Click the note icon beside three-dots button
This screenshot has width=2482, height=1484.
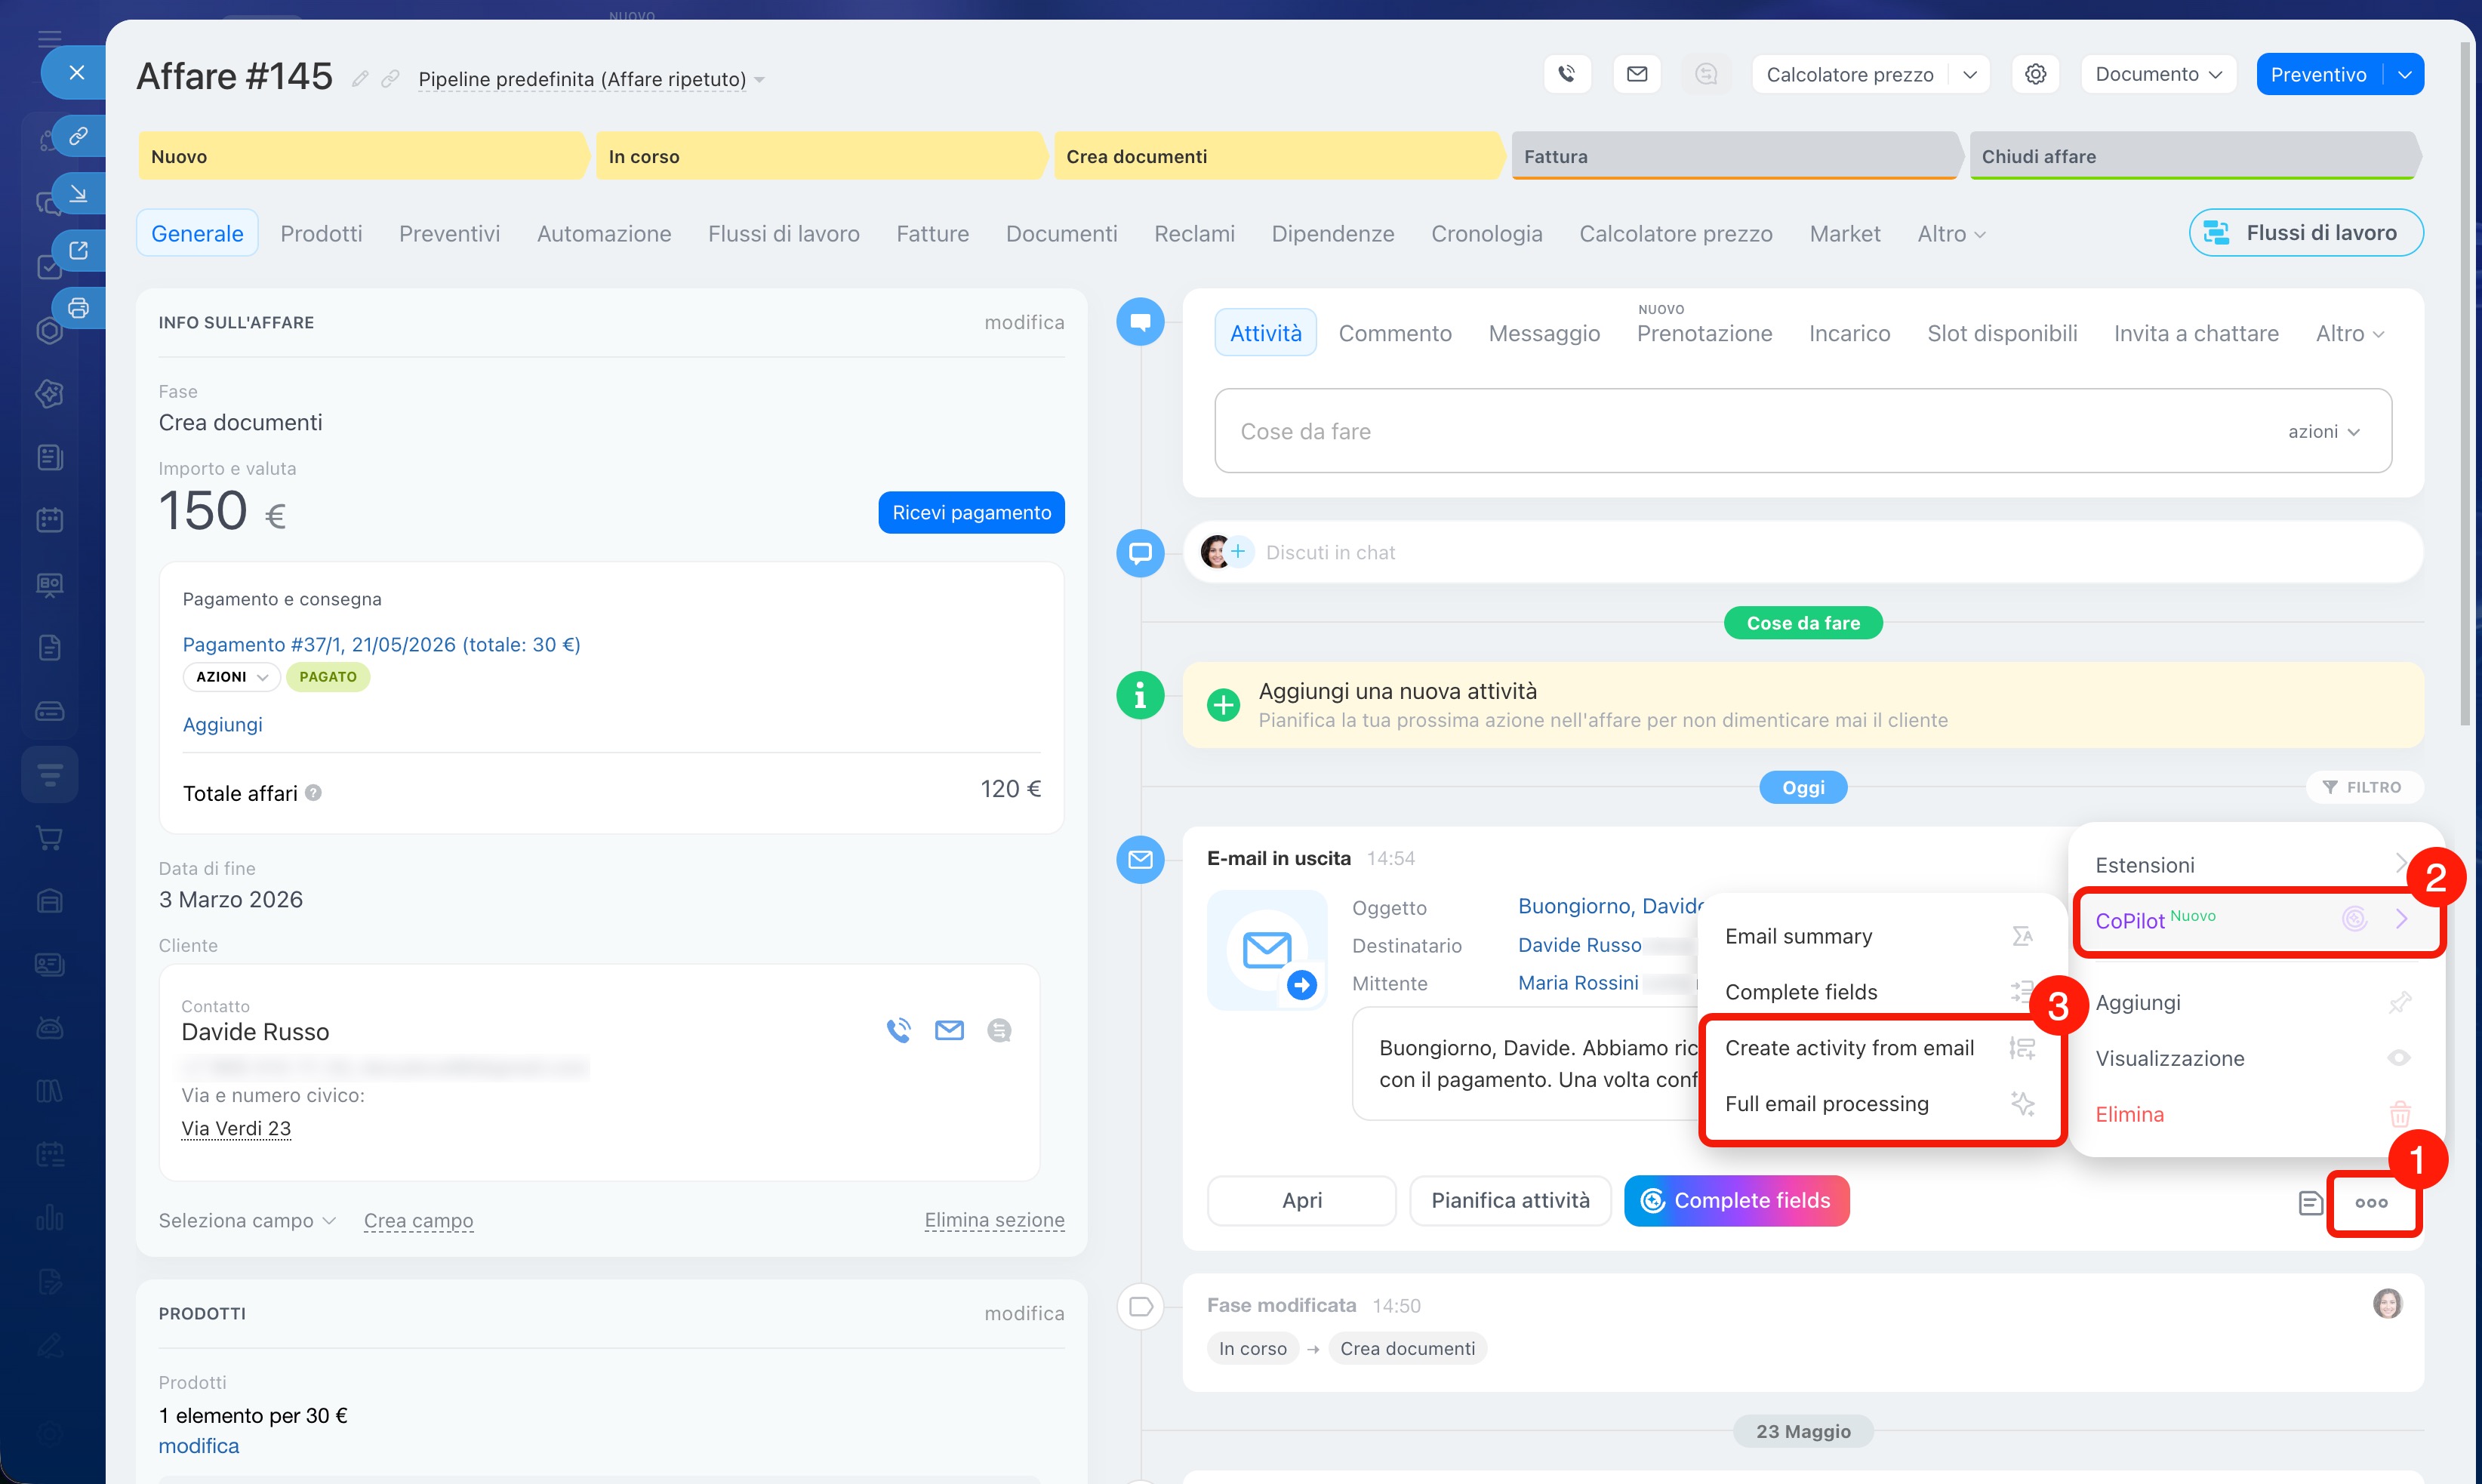coord(2309,1202)
